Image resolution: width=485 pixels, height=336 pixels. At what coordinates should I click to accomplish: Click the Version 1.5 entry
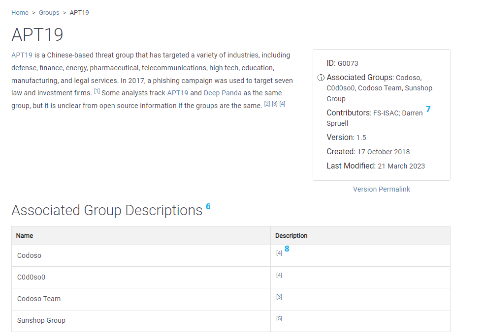346,138
